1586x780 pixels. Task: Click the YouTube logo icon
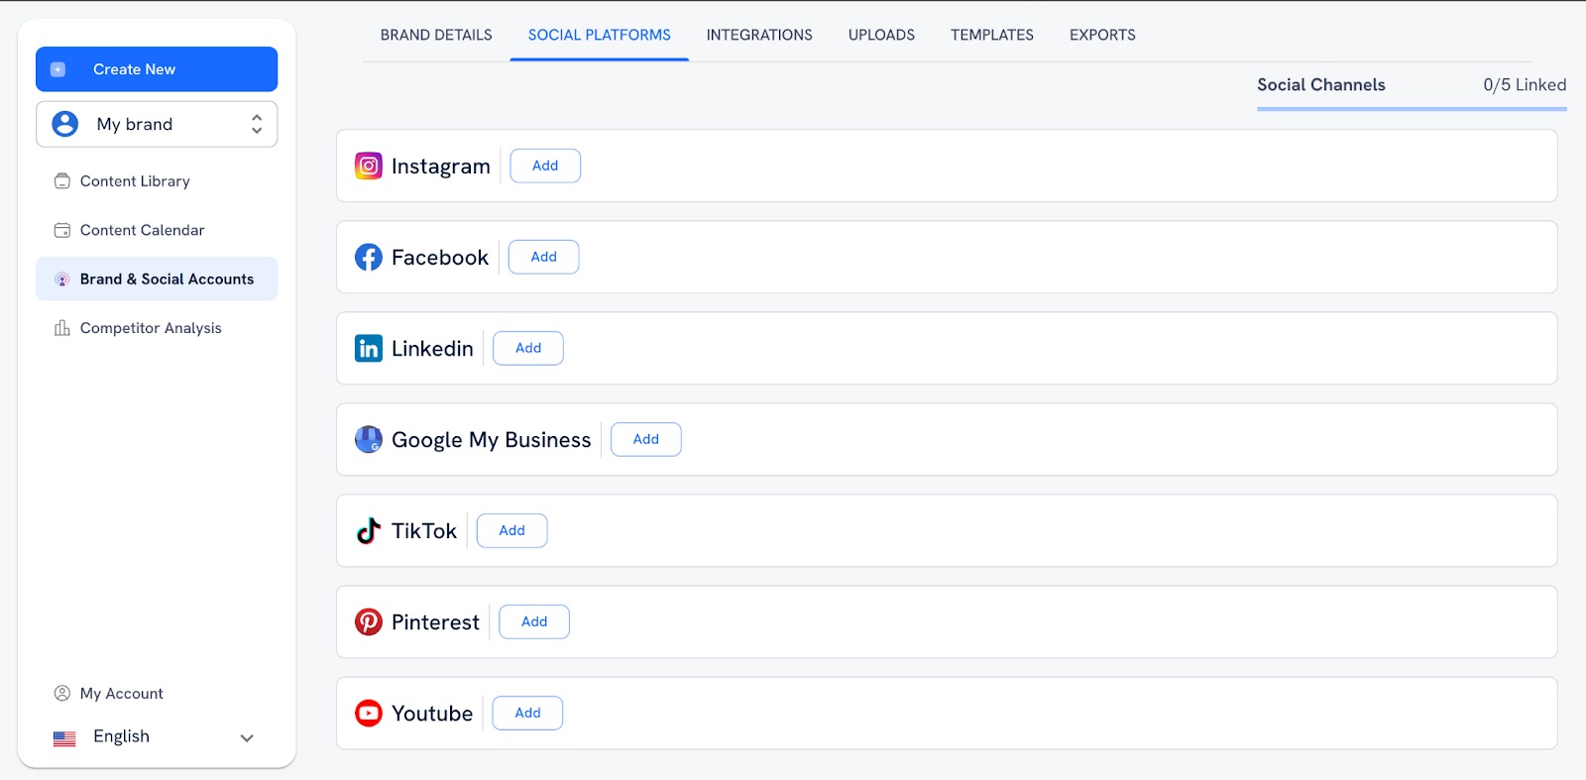coord(368,714)
